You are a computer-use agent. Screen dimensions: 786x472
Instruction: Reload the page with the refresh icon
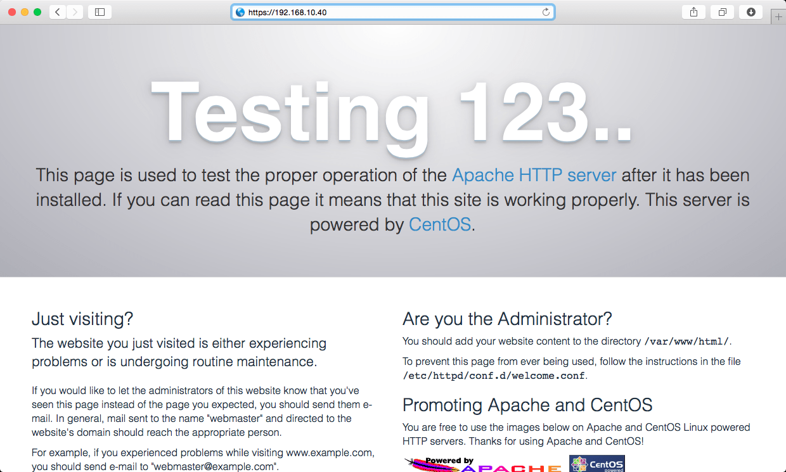[546, 12]
